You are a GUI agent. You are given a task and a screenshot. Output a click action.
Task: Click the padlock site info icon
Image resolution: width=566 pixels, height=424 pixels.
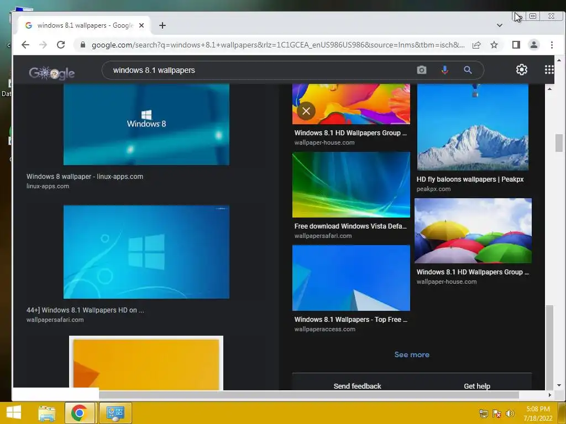click(83, 45)
